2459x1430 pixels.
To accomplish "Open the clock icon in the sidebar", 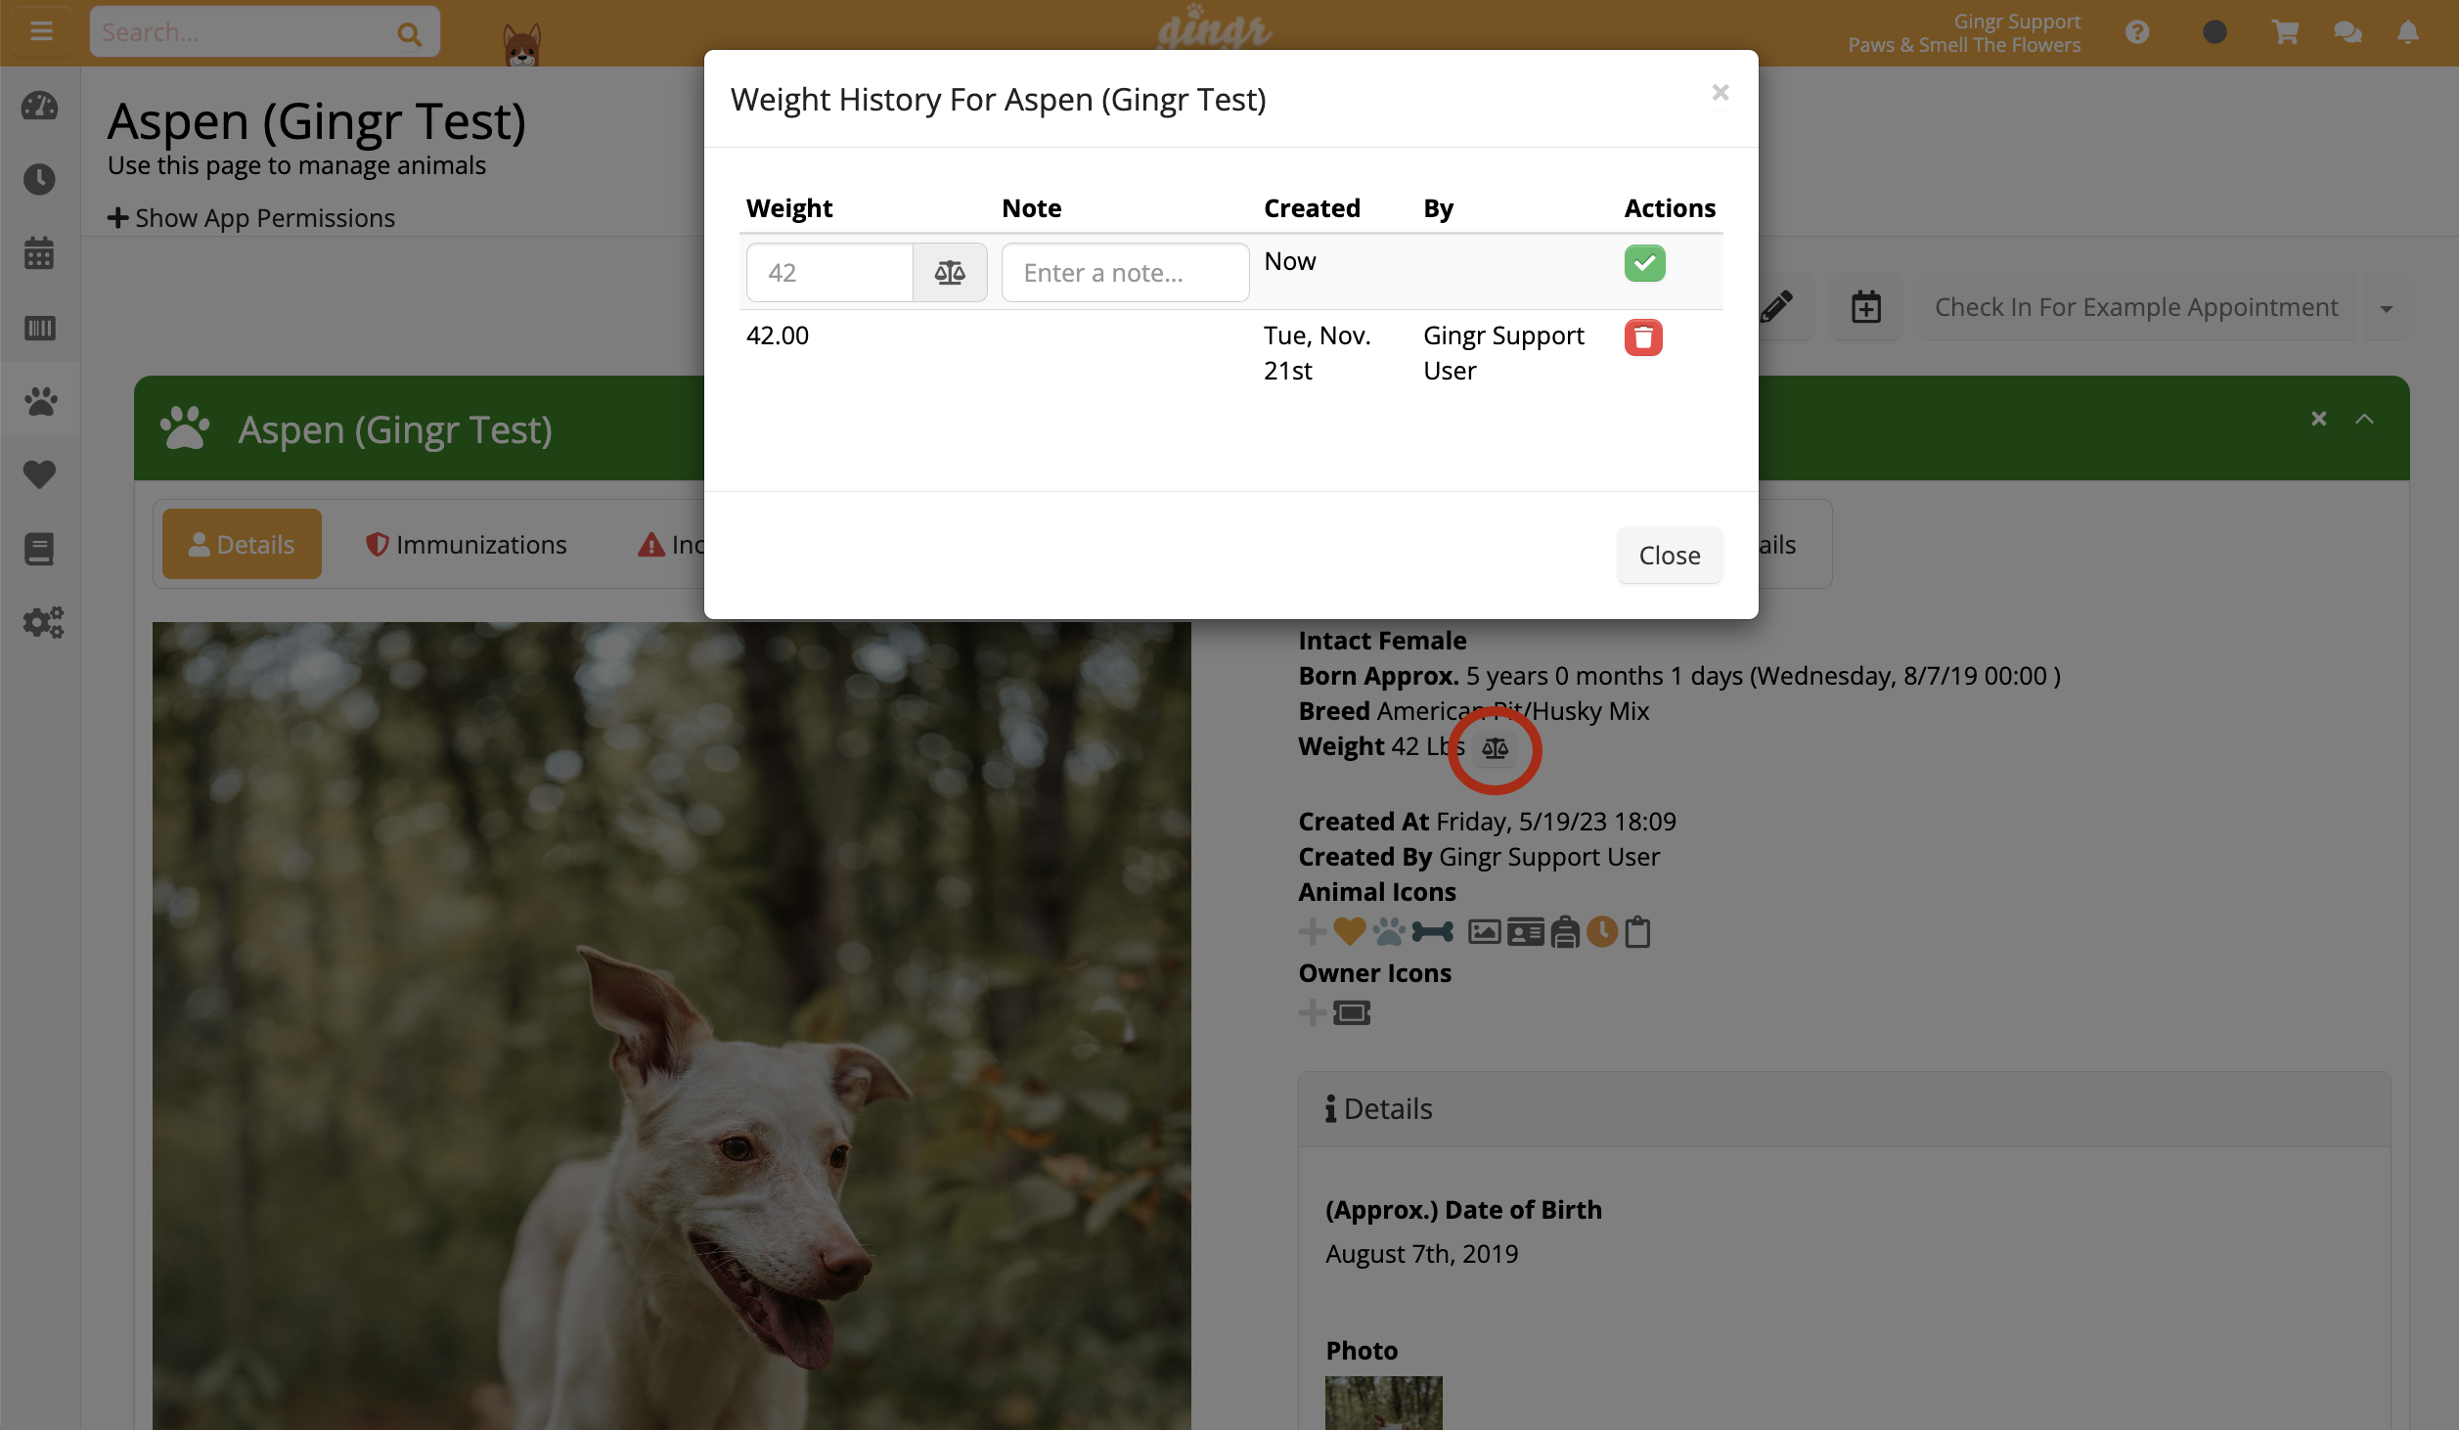I will coord(40,179).
